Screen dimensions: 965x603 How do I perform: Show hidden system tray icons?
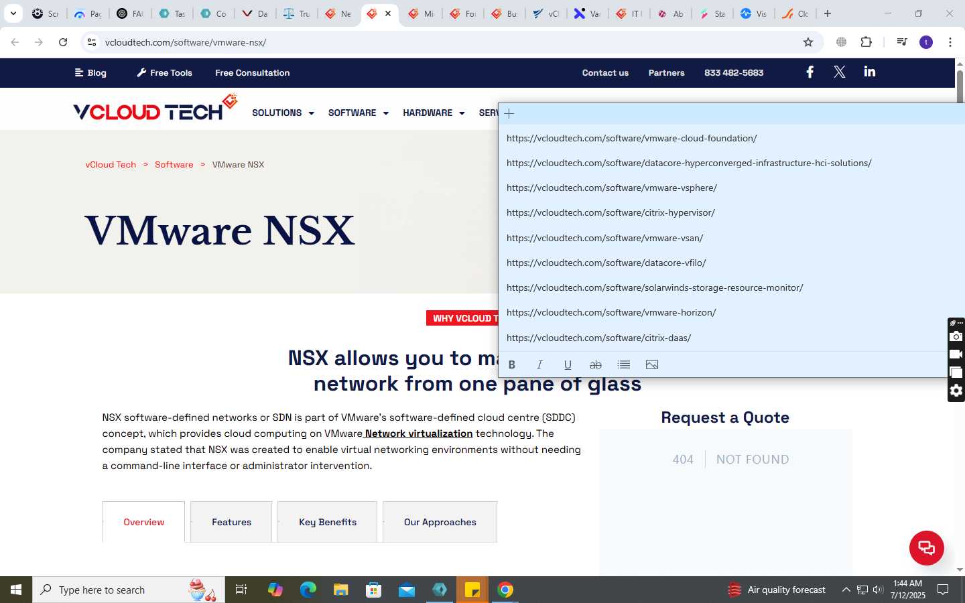(846, 590)
